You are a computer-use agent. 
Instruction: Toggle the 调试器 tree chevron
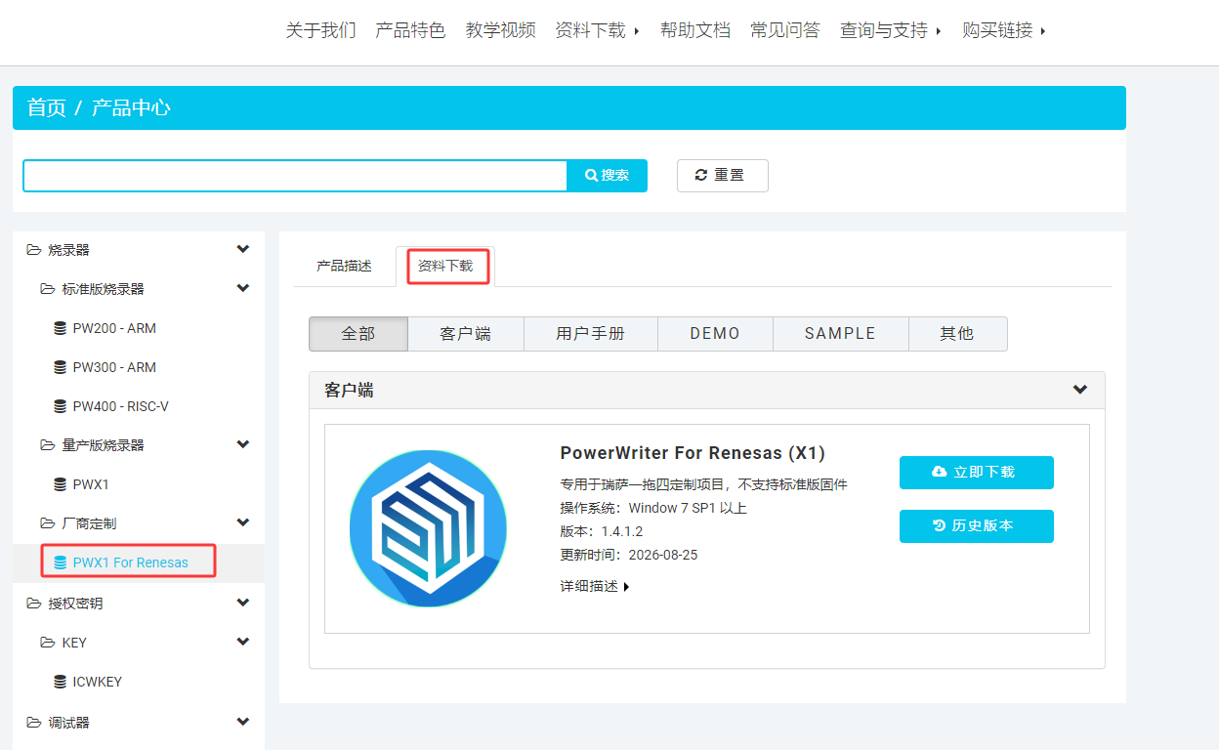tap(243, 722)
